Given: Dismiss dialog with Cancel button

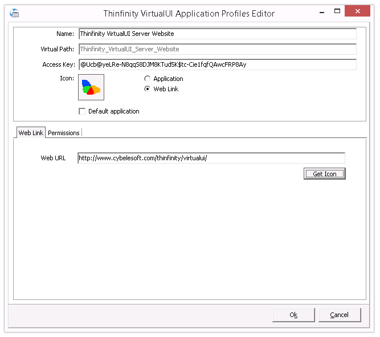Looking at the screenshot, I should (x=340, y=315).
